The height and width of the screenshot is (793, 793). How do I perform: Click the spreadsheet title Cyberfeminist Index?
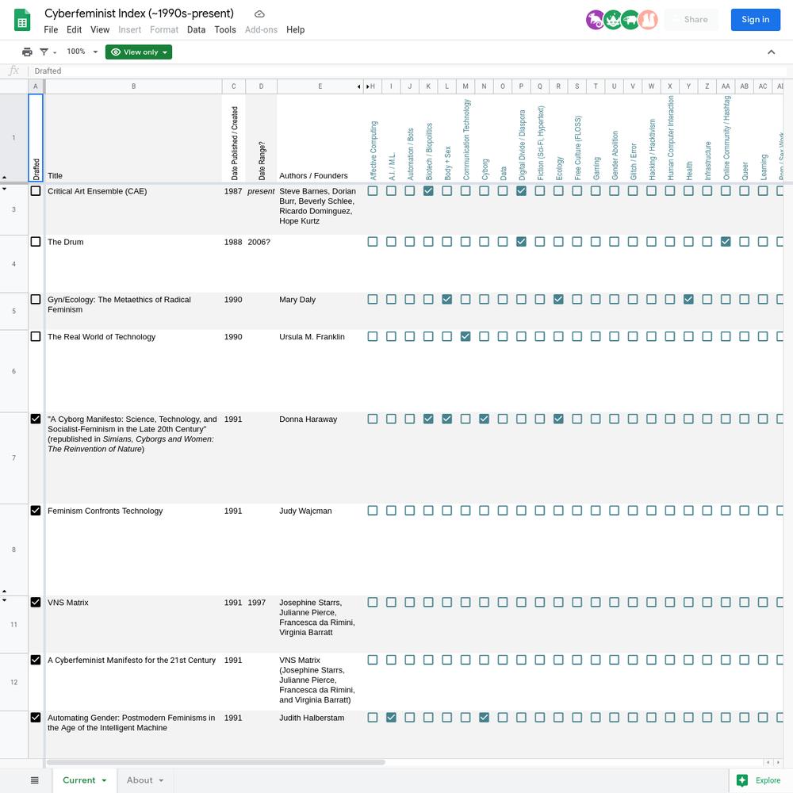point(139,13)
